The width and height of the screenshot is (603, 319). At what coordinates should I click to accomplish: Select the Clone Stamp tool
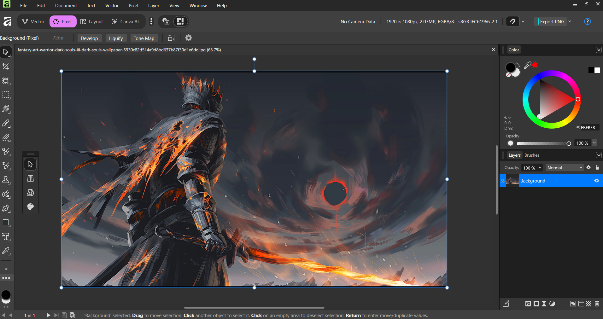tap(6, 180)
